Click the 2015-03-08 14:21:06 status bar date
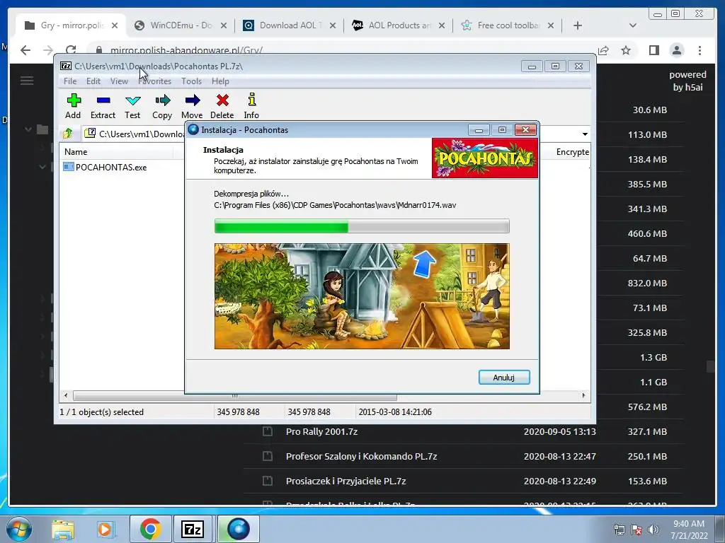Image resolution: width=725 pixels, height=543 pixels. point(395,412)
